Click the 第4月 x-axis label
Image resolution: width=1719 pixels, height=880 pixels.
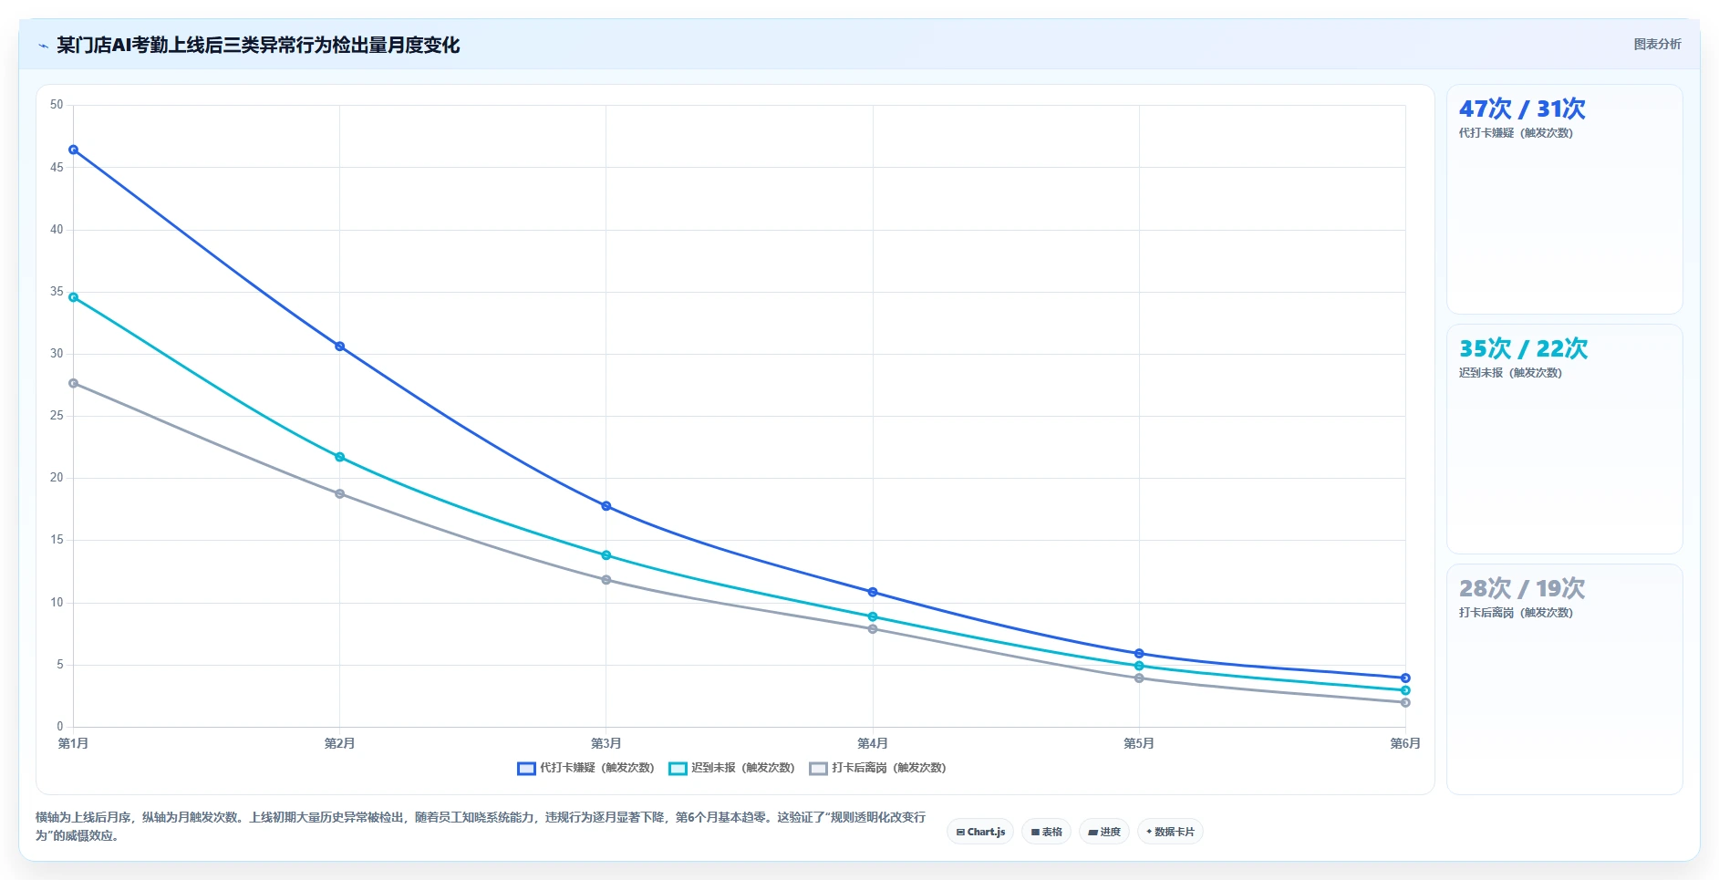872,743
